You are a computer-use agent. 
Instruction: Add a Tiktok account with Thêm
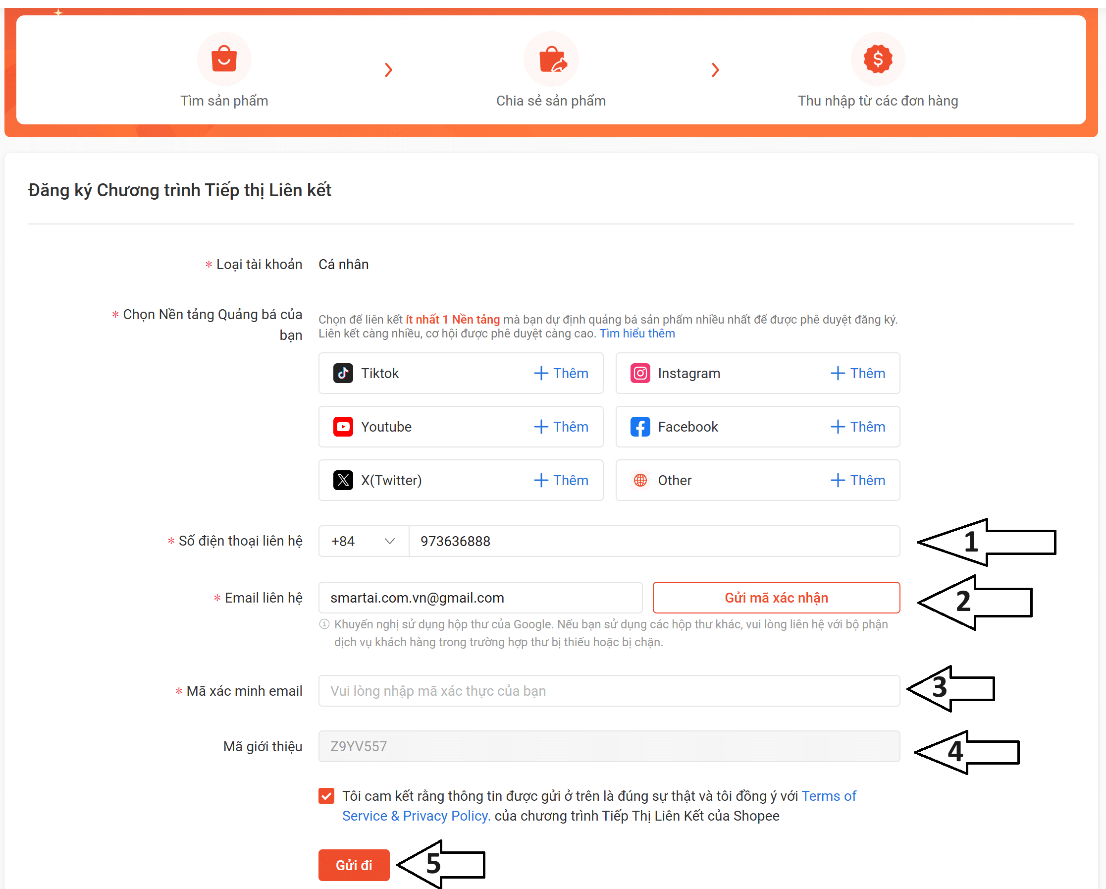point(561,373)
